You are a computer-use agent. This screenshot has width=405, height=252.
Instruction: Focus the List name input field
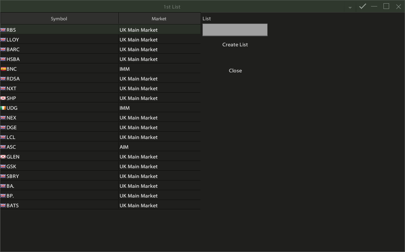[235, 30]
